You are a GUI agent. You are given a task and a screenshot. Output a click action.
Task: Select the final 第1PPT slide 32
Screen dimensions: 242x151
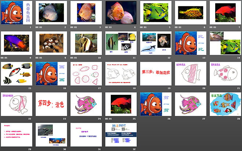coord(121,134)
